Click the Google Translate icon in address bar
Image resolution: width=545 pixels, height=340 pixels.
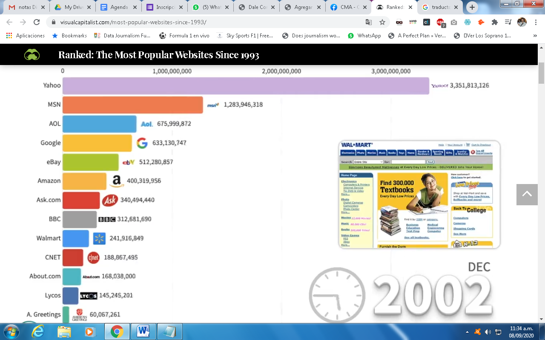click(369, 22)
